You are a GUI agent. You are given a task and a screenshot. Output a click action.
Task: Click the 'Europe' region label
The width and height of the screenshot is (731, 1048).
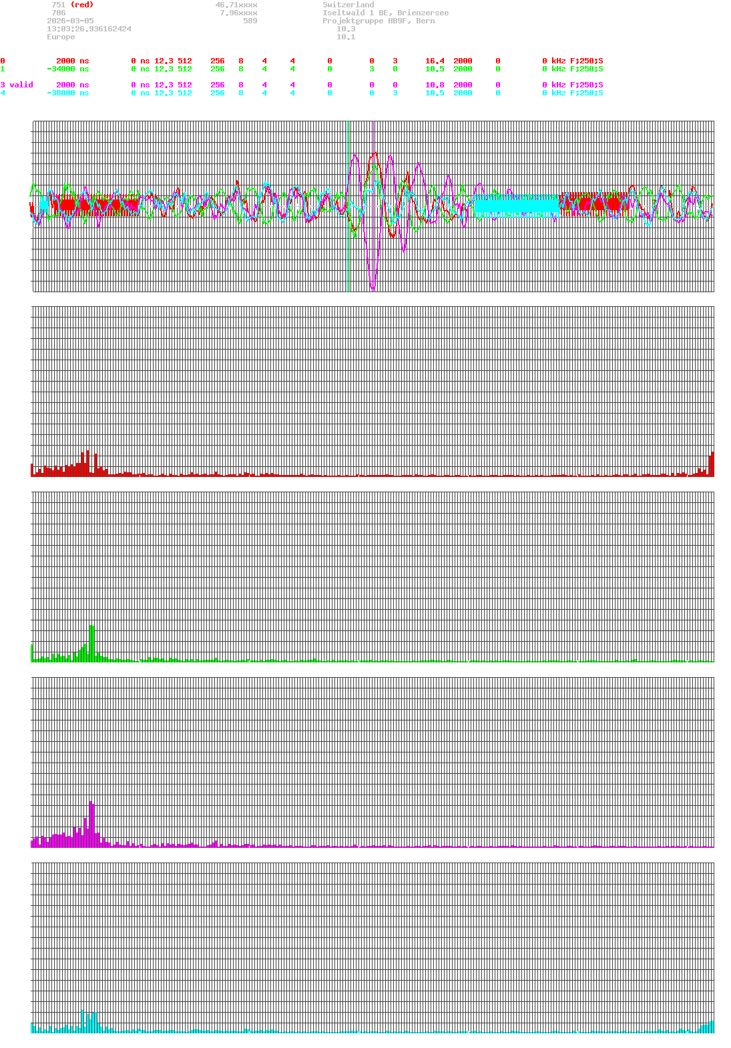click(61, 37)
